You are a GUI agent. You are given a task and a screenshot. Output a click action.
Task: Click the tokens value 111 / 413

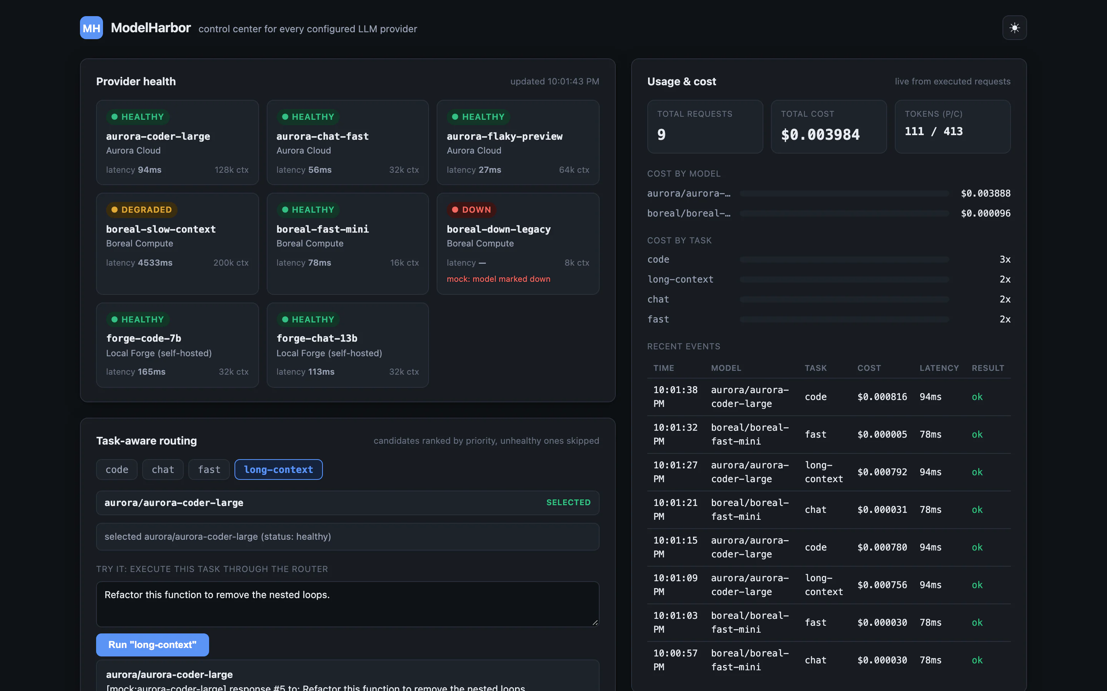tap(934, 131)
